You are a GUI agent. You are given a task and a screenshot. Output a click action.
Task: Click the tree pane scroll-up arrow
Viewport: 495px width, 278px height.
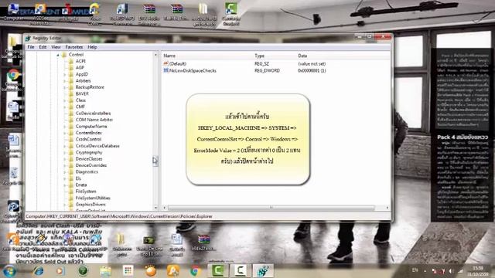155,55
